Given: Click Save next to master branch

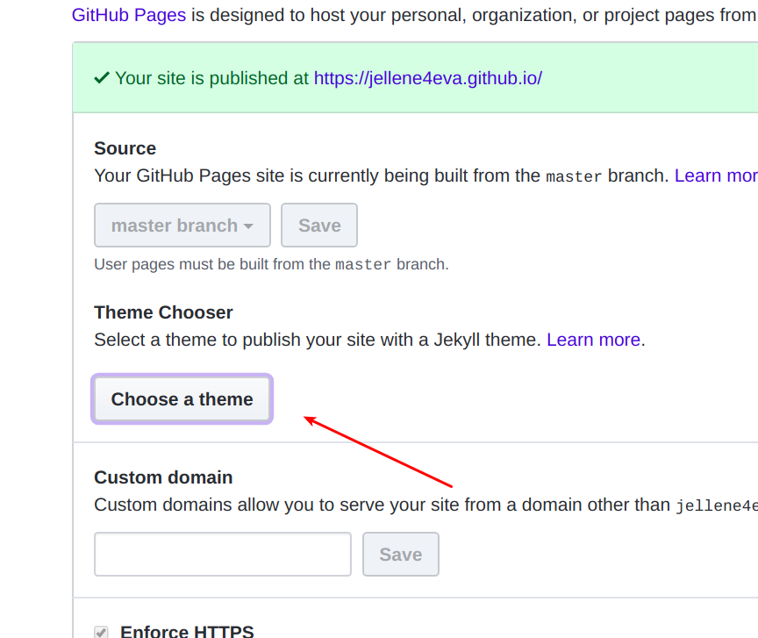Looking at the screenshot, I should pyautogui.click(x=319, y=226).
